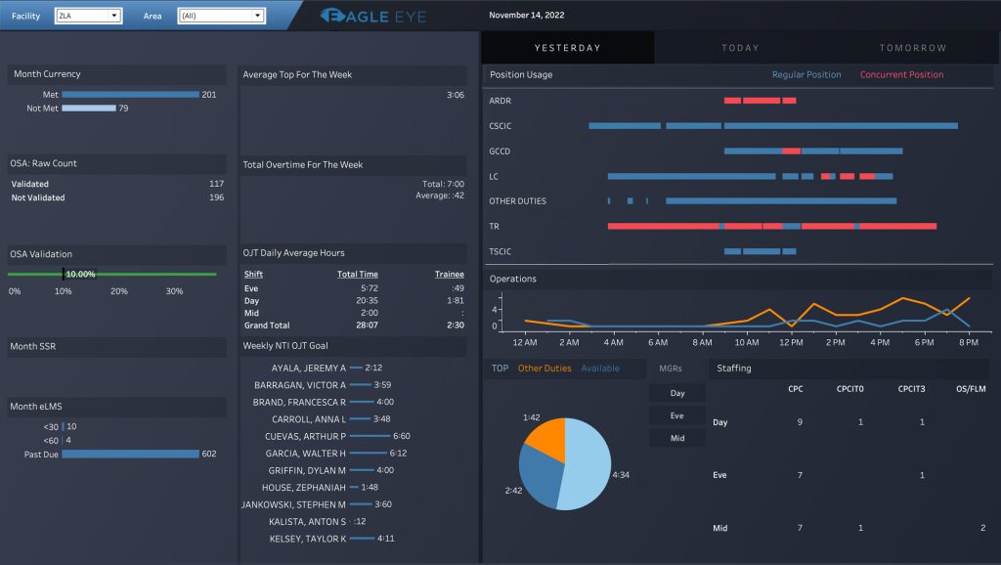Select the Available legend label
The height and width of the screenshot is (565, 1001).
pos(600,369)
